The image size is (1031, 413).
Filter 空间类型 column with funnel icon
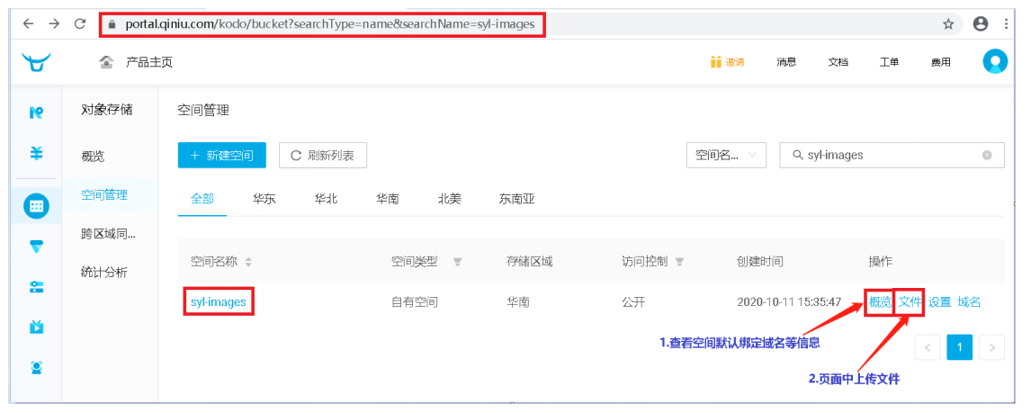tap(458, 262)
